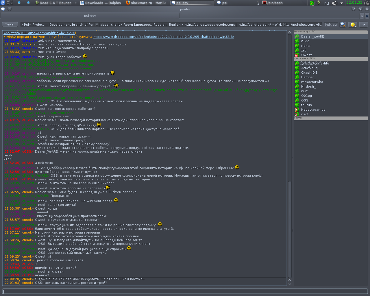Click the chat scrollbar bottom down arrow
Screen dimensions: 370x296
[290, 284]
